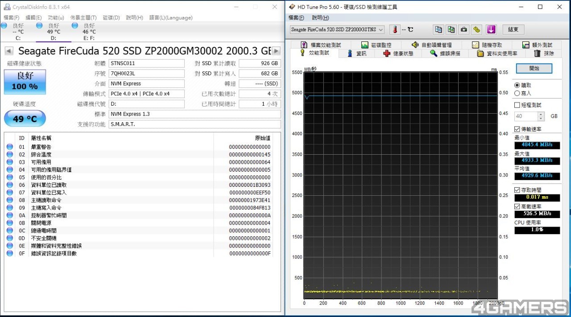Click the status orb beside 媒體和資料完整性錯誤

10,246
